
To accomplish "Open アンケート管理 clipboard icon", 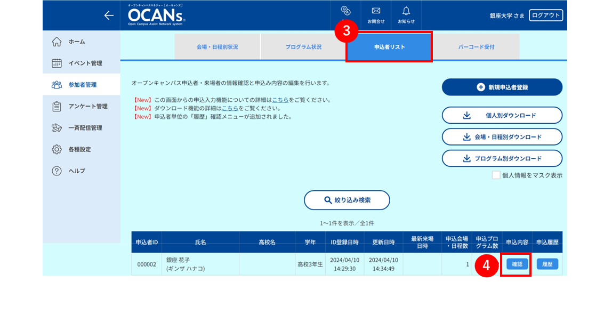I will (57, 106).
